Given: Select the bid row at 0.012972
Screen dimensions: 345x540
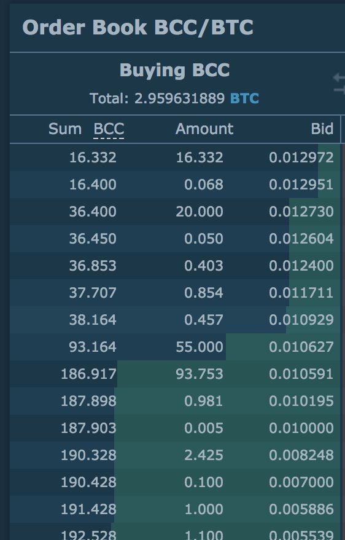Looking at the screenshot, I should [x=175, y=157].
